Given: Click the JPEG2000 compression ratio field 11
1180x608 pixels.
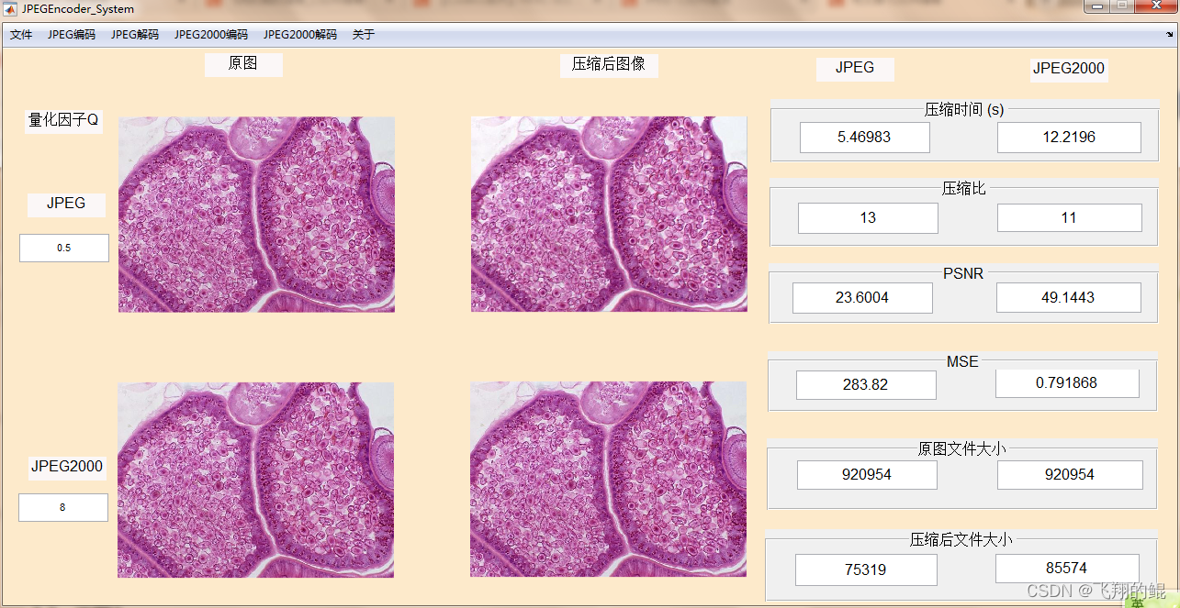Looking at the screenshot, I should pyautogui.click(x=1070, y=218).
